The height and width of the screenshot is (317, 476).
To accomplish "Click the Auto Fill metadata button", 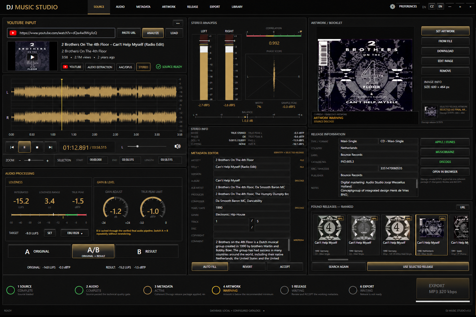I will click(x=210, y=267).
